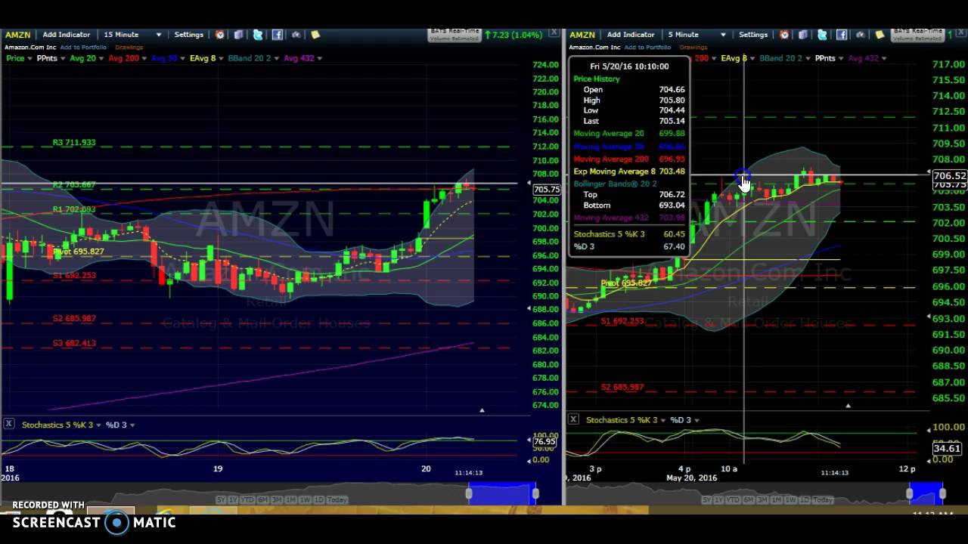This screenshot has width=968, height=544.
Task: Select Today range under 15 Minute chart
Action: click(x=337, y=499)
